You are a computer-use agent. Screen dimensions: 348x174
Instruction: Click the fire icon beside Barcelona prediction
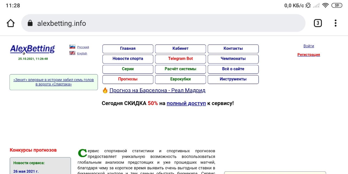pos(105,91)
